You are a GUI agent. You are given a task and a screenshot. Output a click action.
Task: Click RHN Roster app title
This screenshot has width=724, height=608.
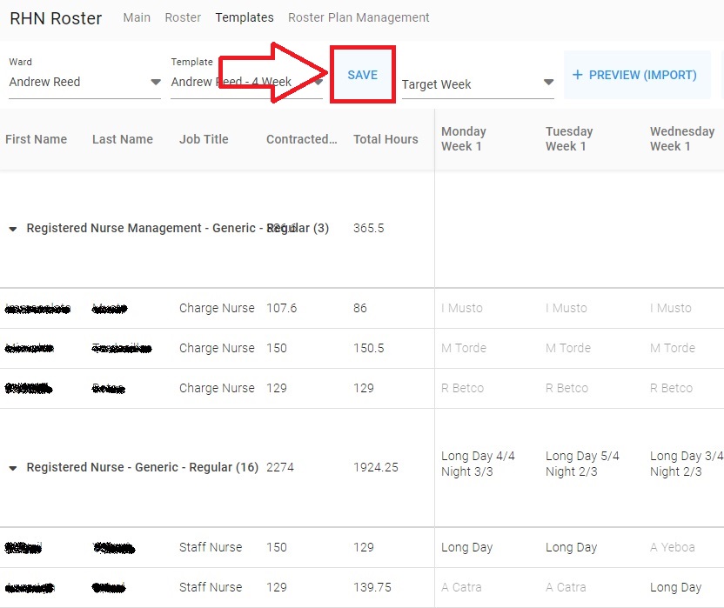pos(56,18)
